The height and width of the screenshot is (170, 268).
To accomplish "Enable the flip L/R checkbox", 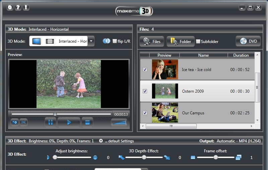I will 115,41.
